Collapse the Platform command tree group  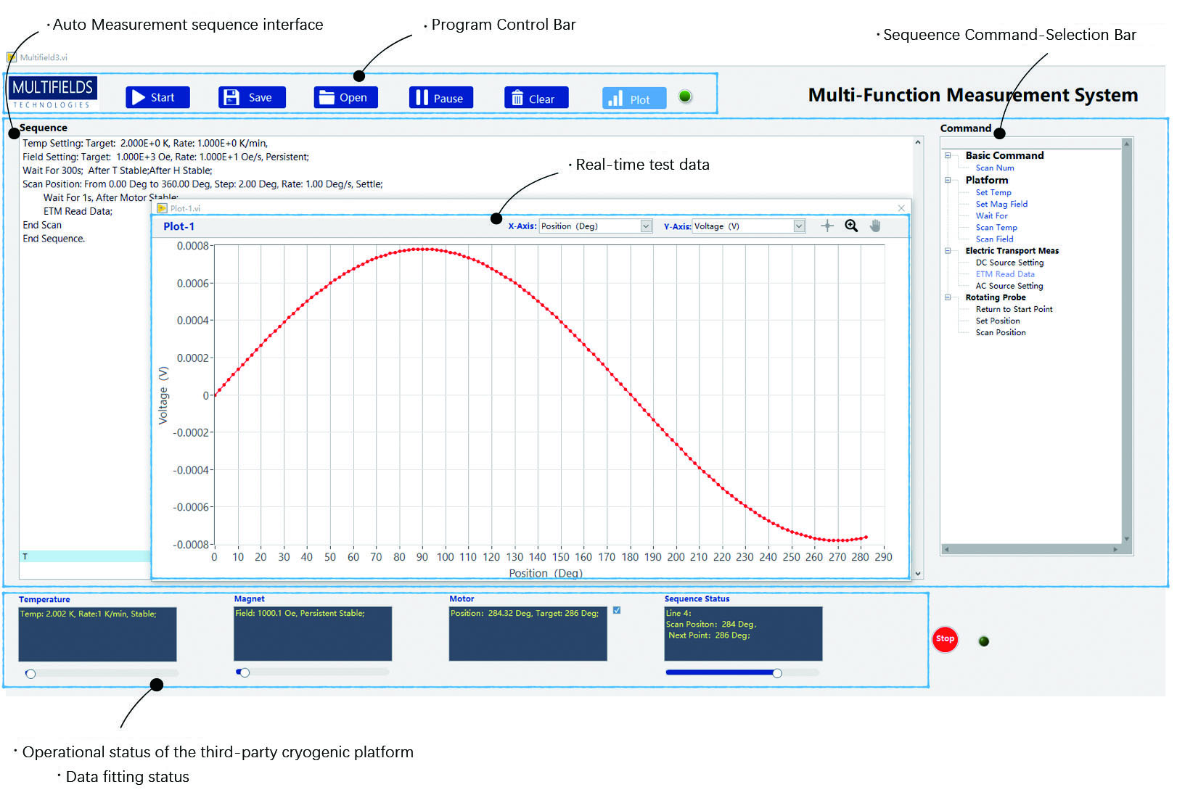click(948, 180)
